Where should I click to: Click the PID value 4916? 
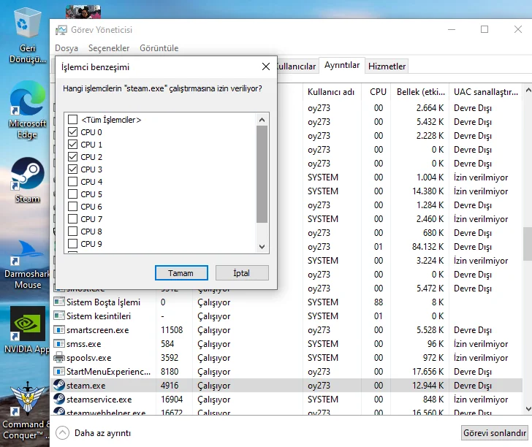(x=170, y=385)
